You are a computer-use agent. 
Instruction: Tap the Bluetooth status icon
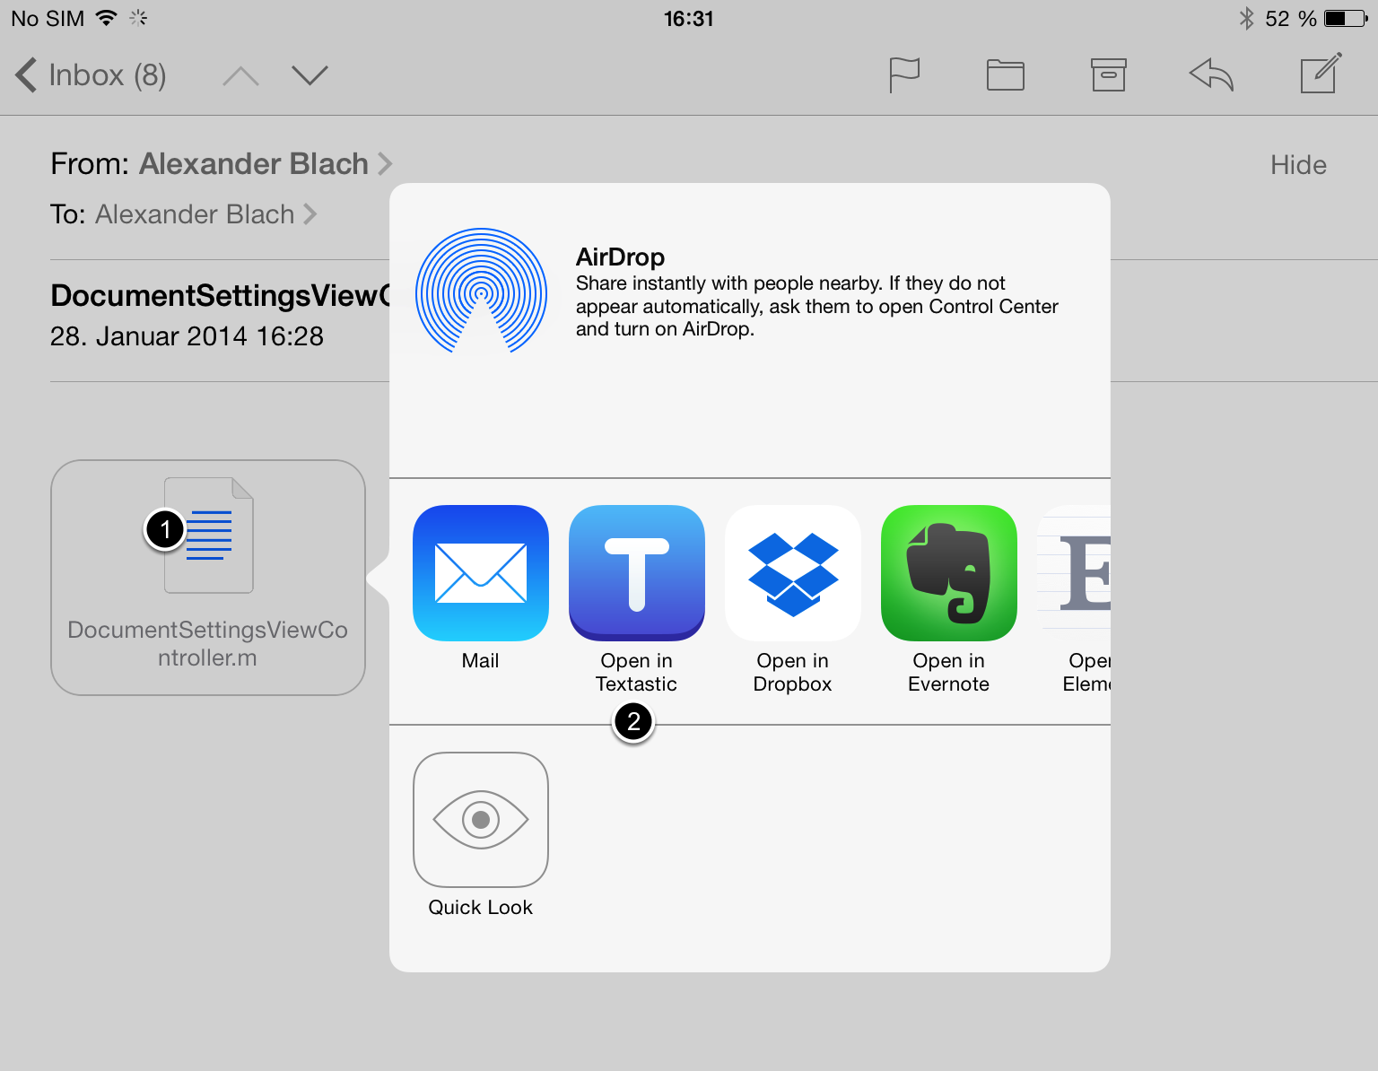click(x=1246, y=18)
